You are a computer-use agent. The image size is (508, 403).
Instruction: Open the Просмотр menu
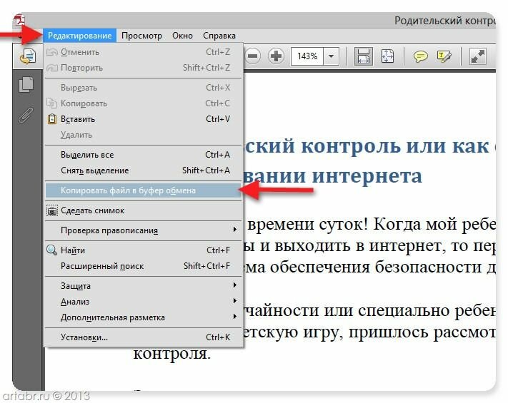[x=141, y=36]
